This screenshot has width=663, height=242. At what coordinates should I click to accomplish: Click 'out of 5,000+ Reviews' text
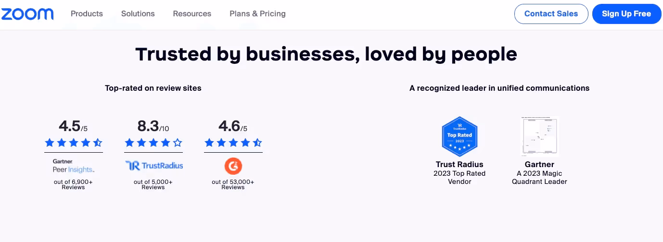pyautogui.click(x=153, y=184)
